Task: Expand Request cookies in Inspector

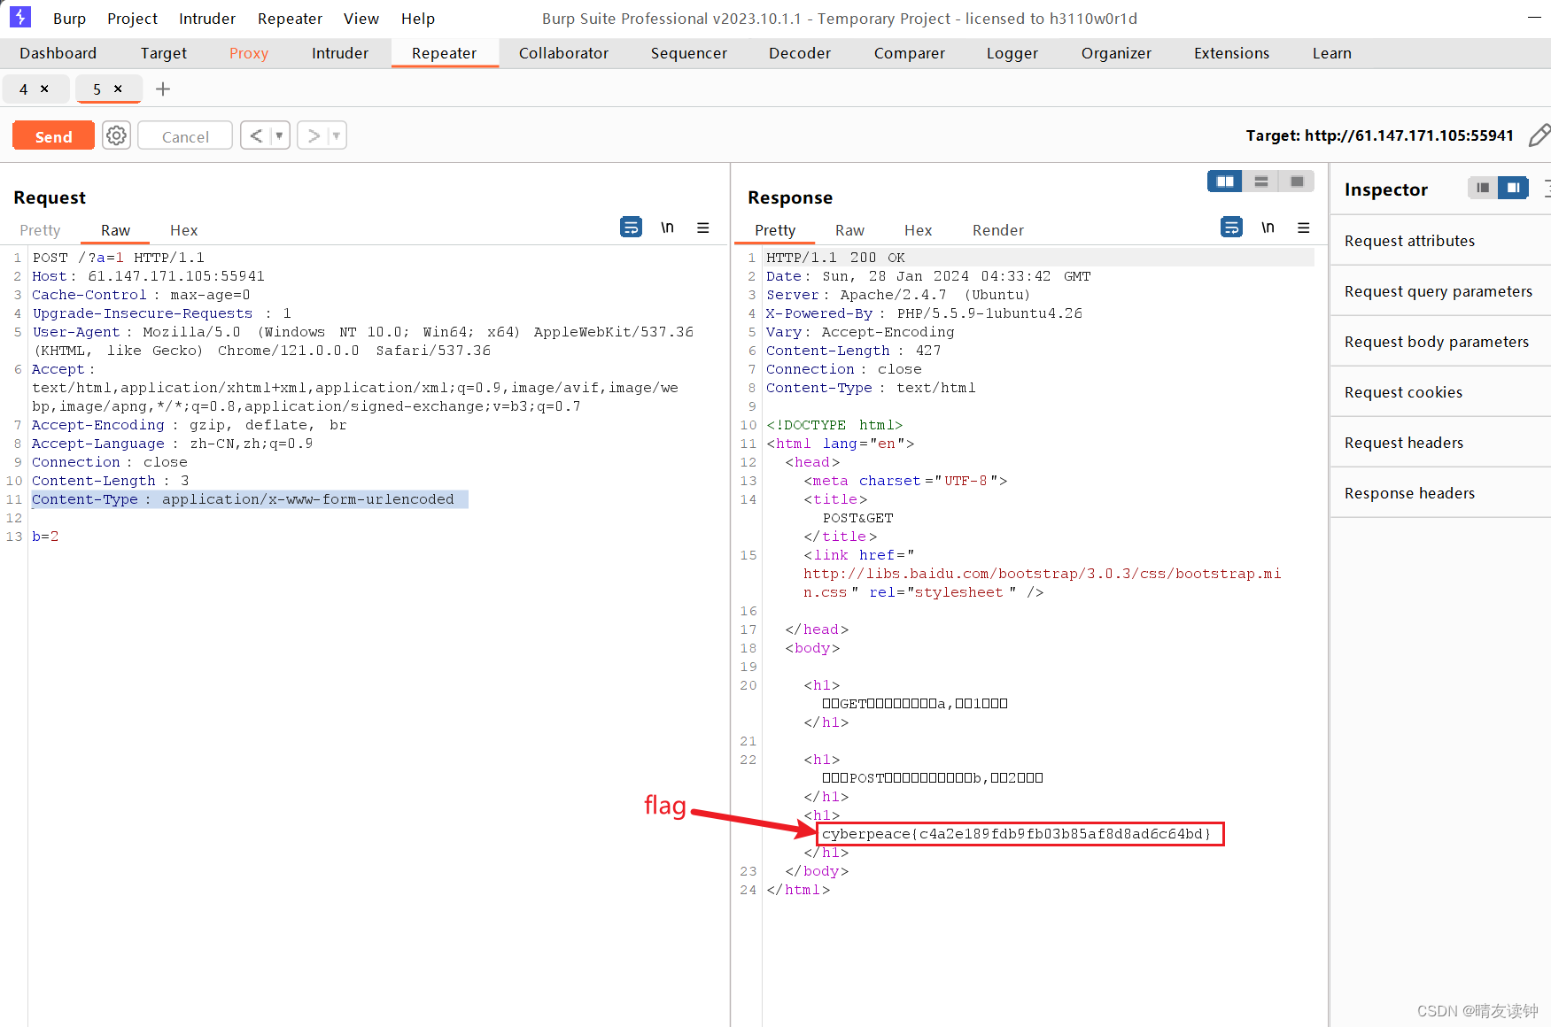Action: [1440, 392]
